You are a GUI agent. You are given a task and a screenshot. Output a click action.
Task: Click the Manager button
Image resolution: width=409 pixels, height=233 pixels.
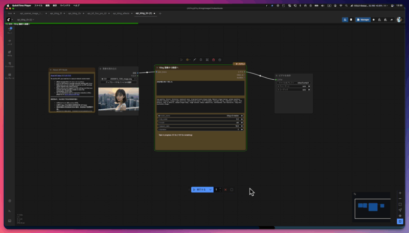pos(363,19)
